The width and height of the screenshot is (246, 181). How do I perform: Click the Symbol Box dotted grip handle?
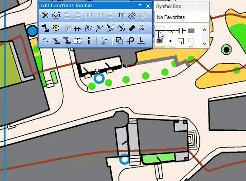tap(195, 6)
